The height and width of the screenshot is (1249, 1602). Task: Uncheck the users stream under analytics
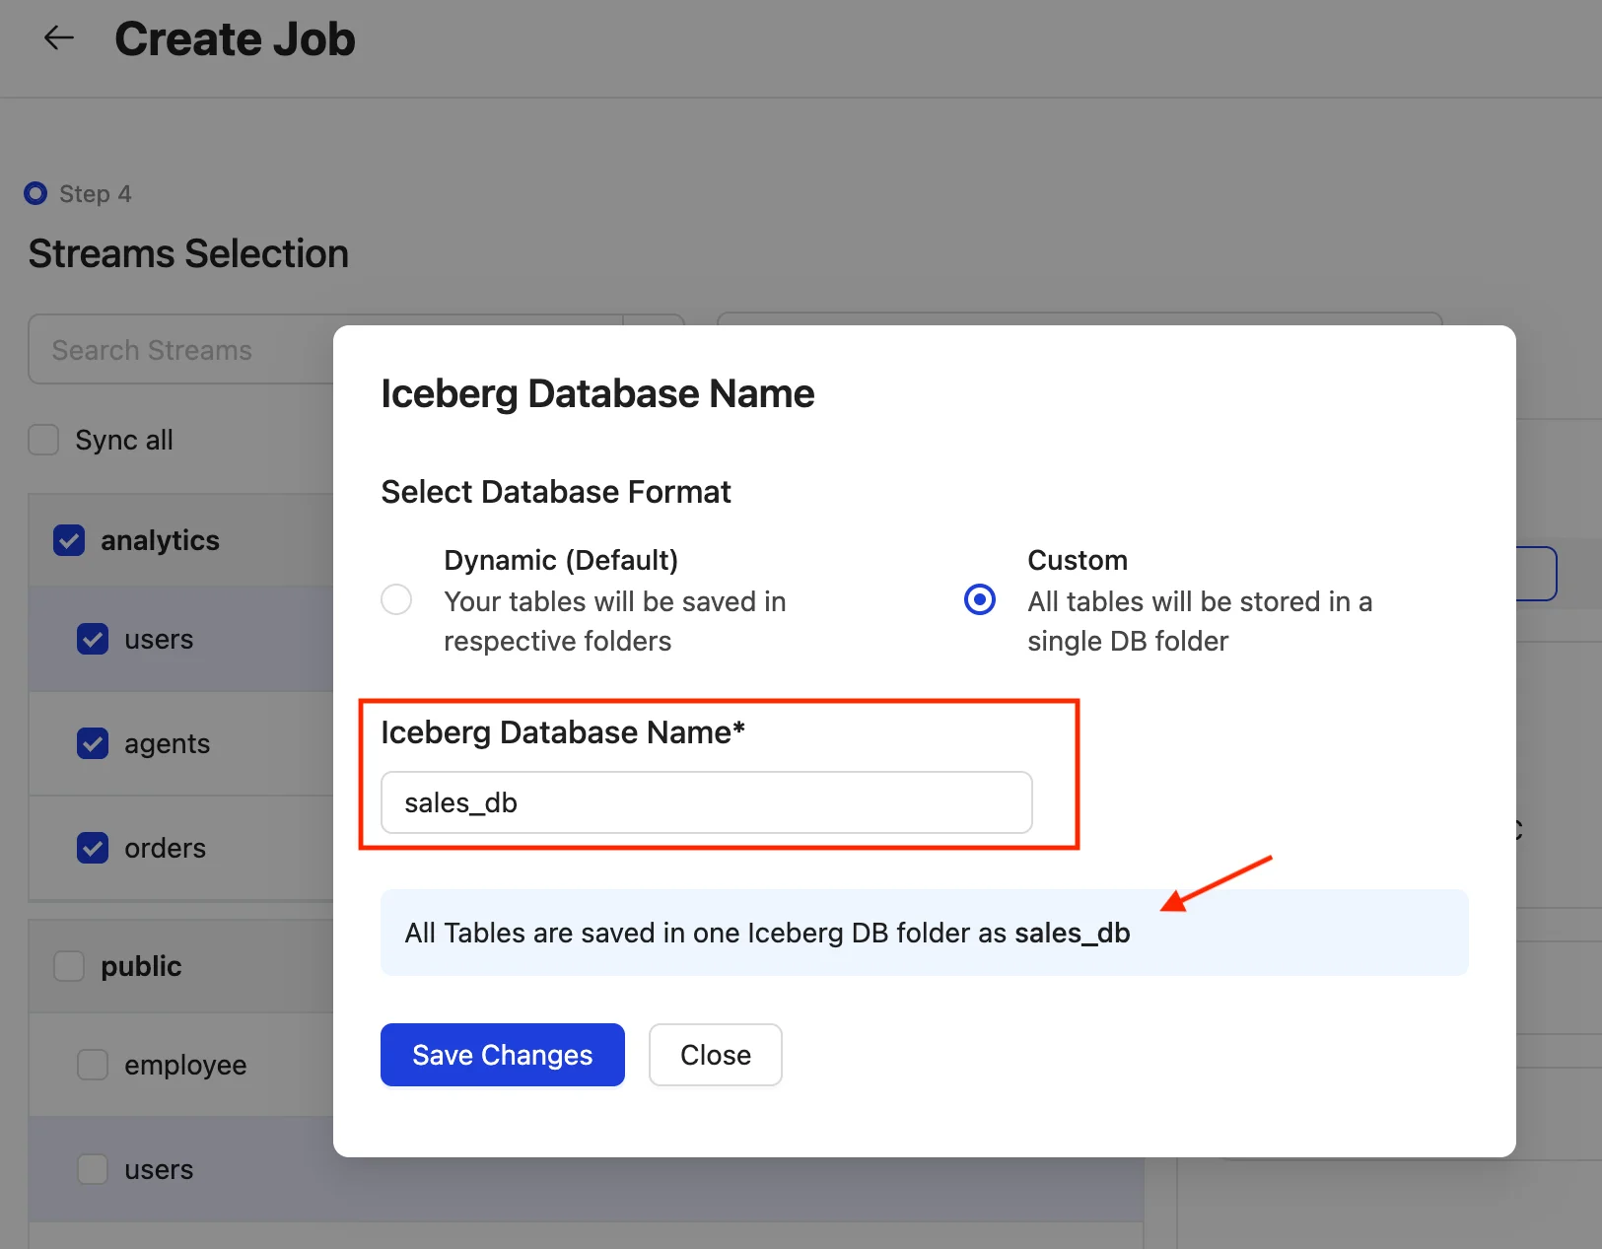tap(93, 639)
